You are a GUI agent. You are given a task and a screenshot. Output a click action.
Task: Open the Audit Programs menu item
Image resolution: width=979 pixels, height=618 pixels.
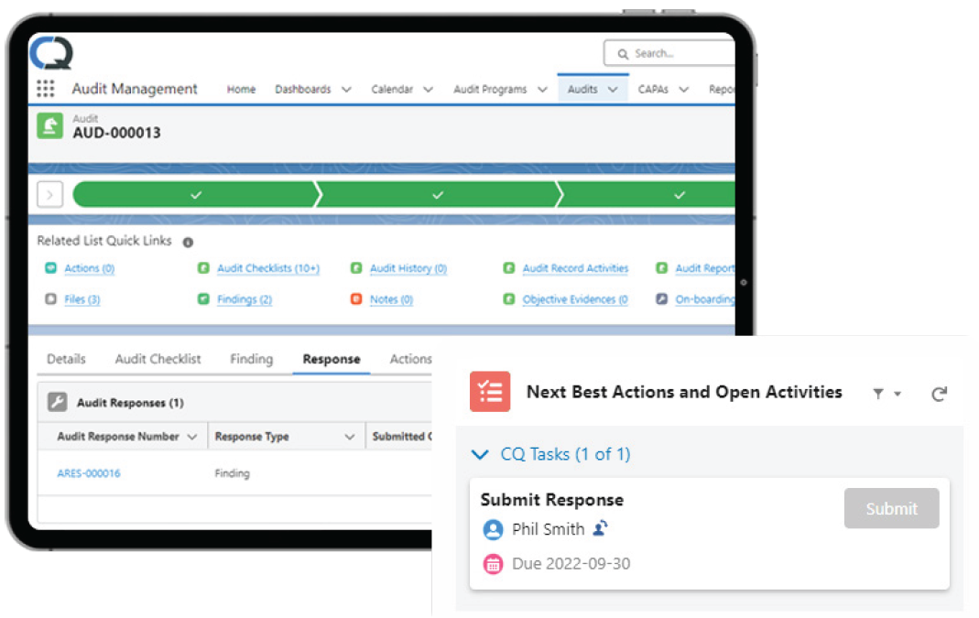coord(490,89)
